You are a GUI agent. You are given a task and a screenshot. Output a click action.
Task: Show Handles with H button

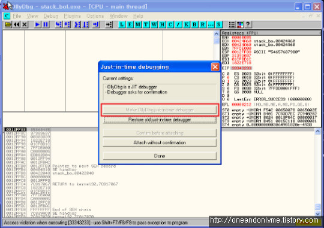pyautogui.click(x=162, y=25)
